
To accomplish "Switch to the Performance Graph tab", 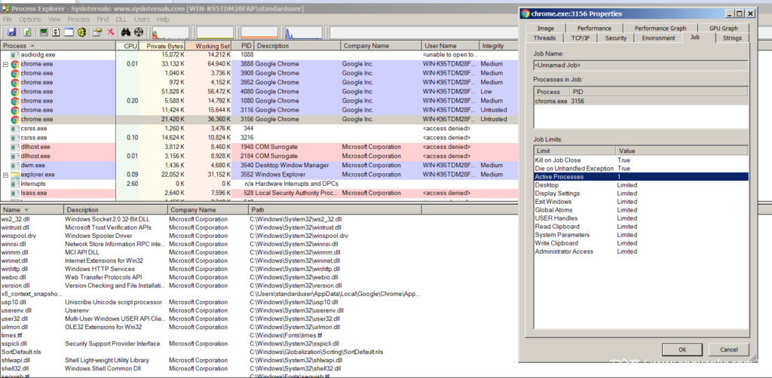I will click(x=660, y=28).
